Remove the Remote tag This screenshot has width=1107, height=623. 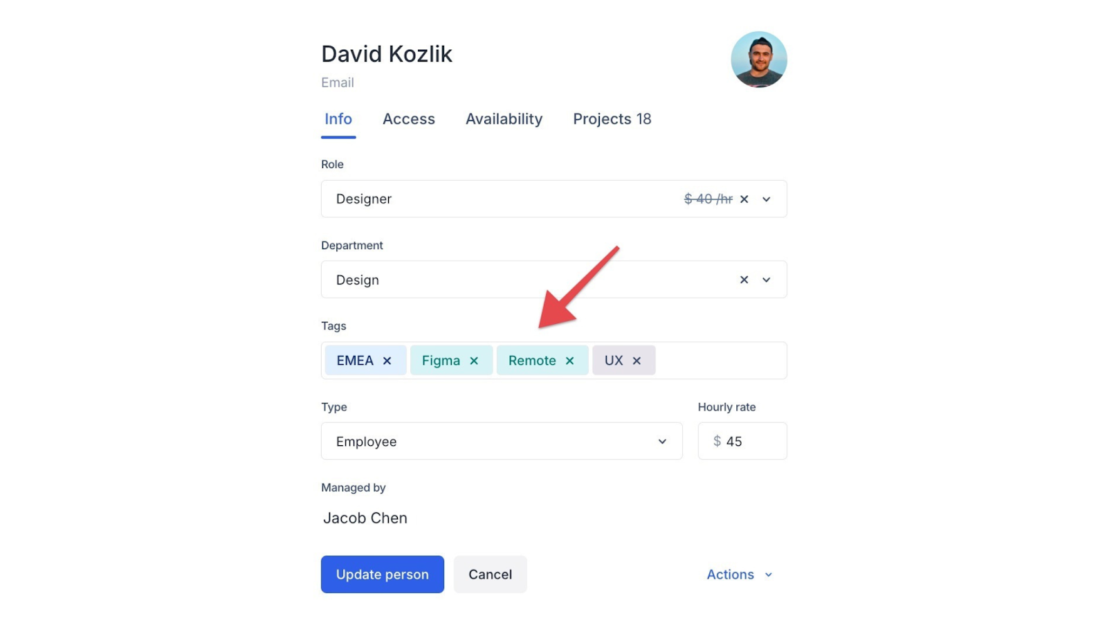coord(569,361)
